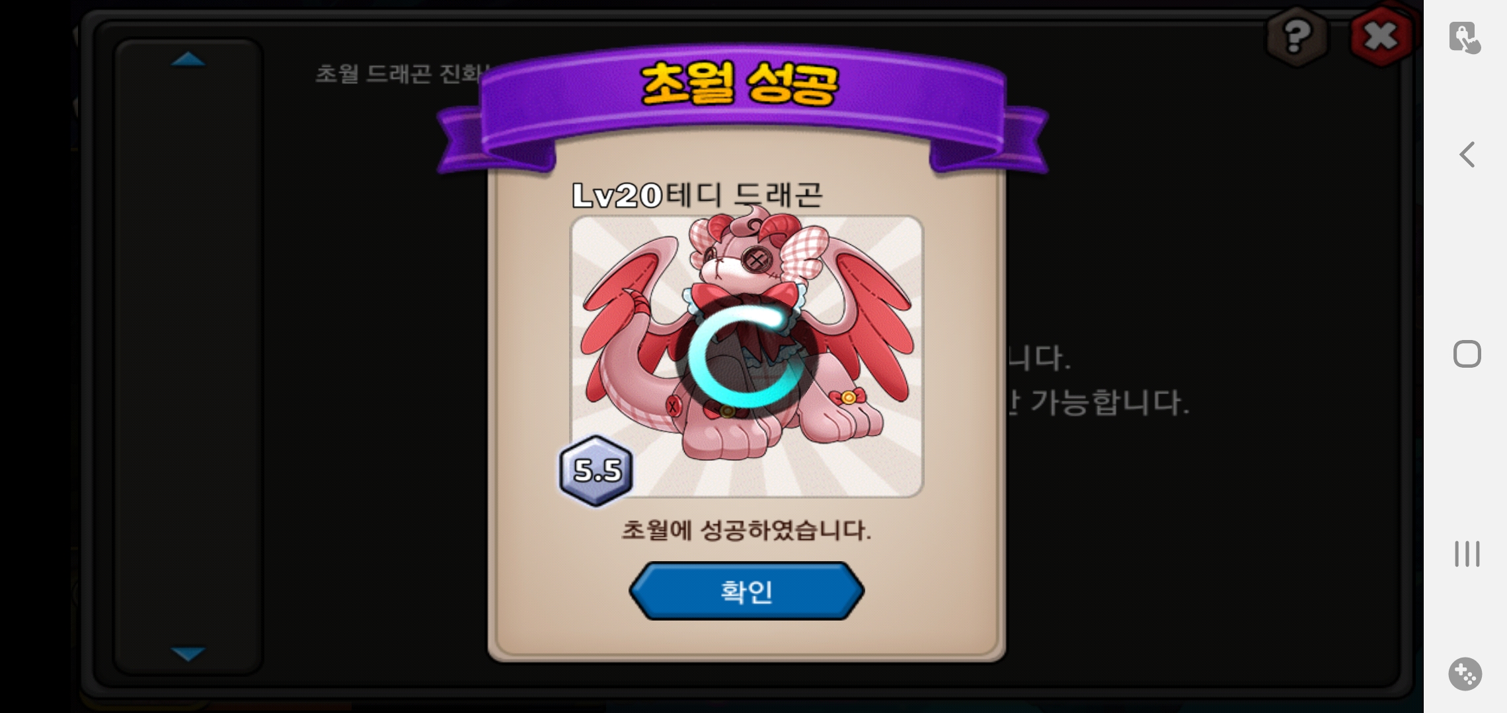Tap the touch lock icon in the side bar

[x=1465, y=37]
